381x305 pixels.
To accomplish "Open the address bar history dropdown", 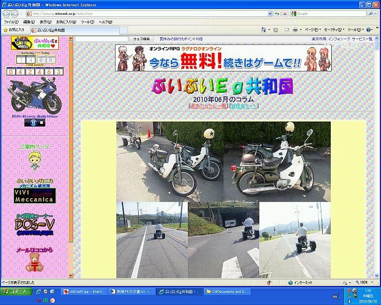I will click(270, 14).
